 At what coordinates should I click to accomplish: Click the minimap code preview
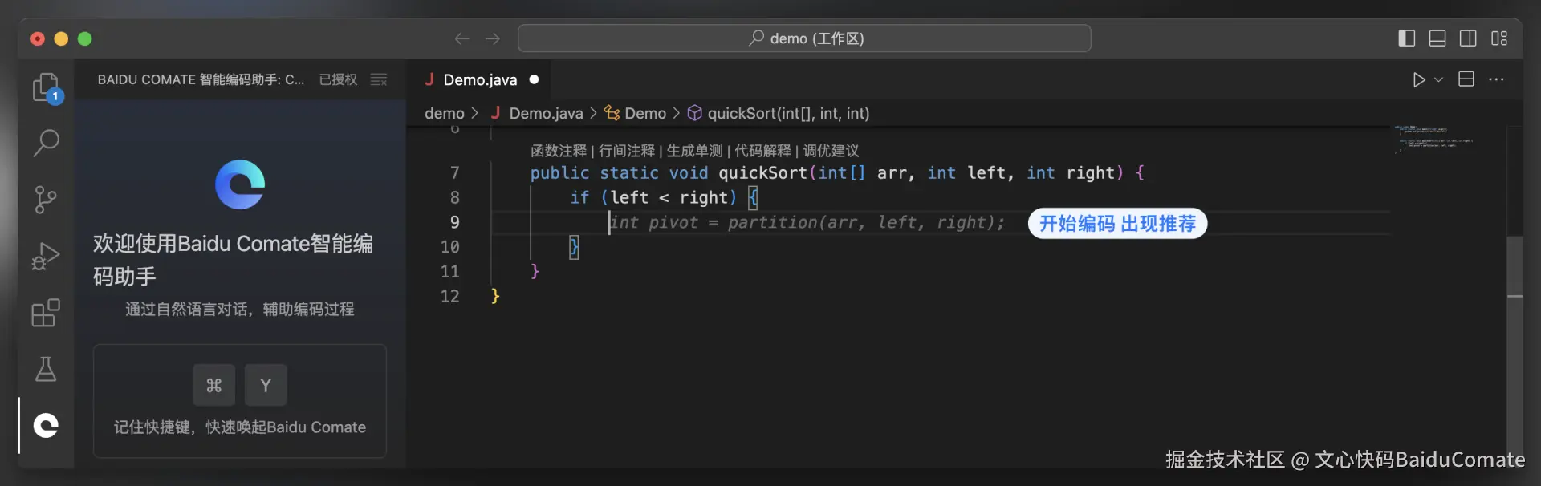click(x=1433, y=139)
